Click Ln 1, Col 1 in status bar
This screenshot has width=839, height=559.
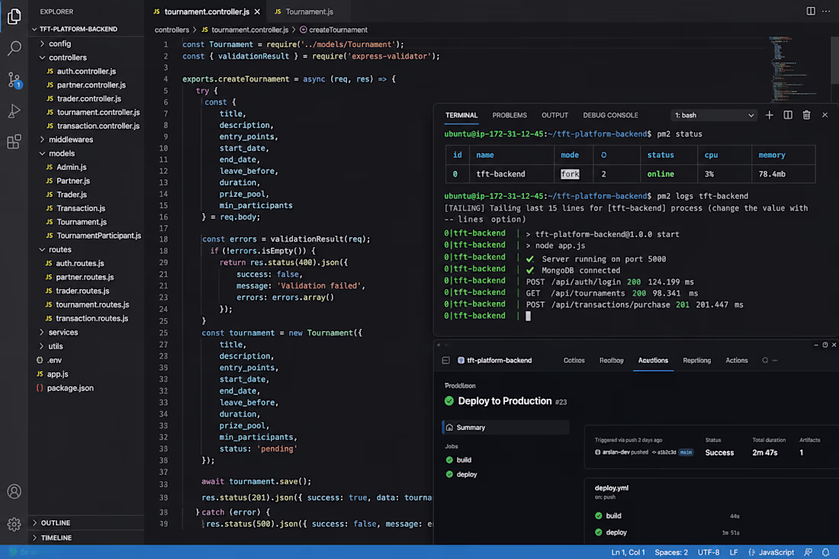(628, 552)
